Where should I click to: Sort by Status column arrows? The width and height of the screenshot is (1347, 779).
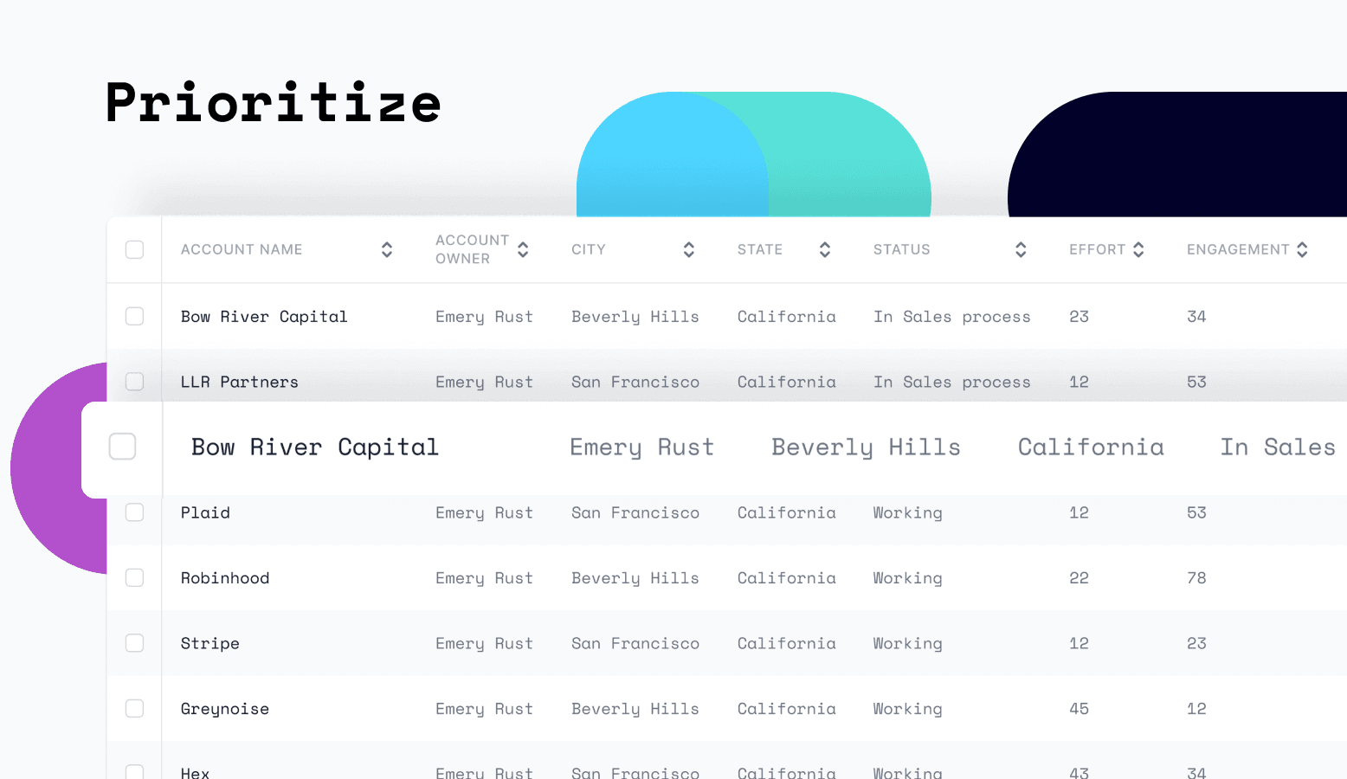(x=1021, y=249)
